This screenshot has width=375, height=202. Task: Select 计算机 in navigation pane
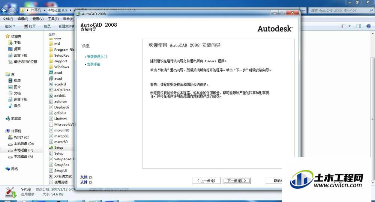[13, 131]
